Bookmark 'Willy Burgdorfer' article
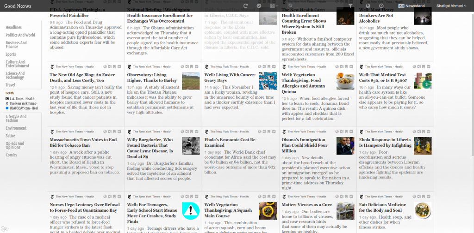The width and height of the screenshot is (474, 233). click(192, 131)
